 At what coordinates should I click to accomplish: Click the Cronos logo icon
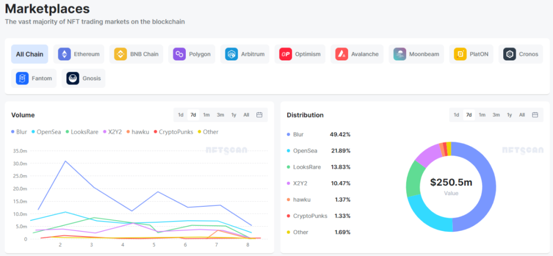509,54
